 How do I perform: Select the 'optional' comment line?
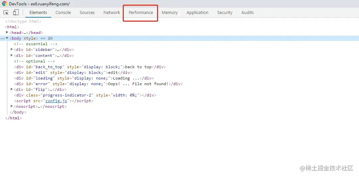[x=34, y=61]
